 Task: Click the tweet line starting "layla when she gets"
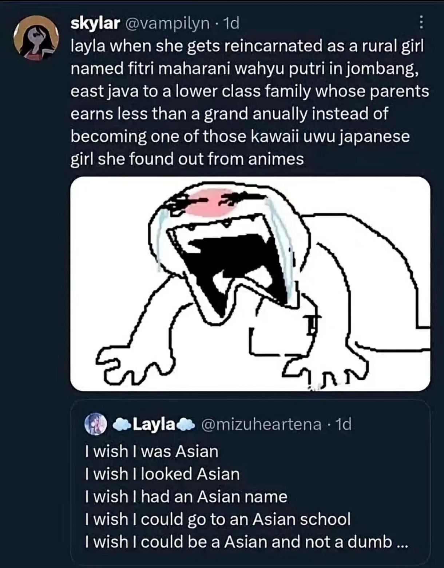(247, 46)
